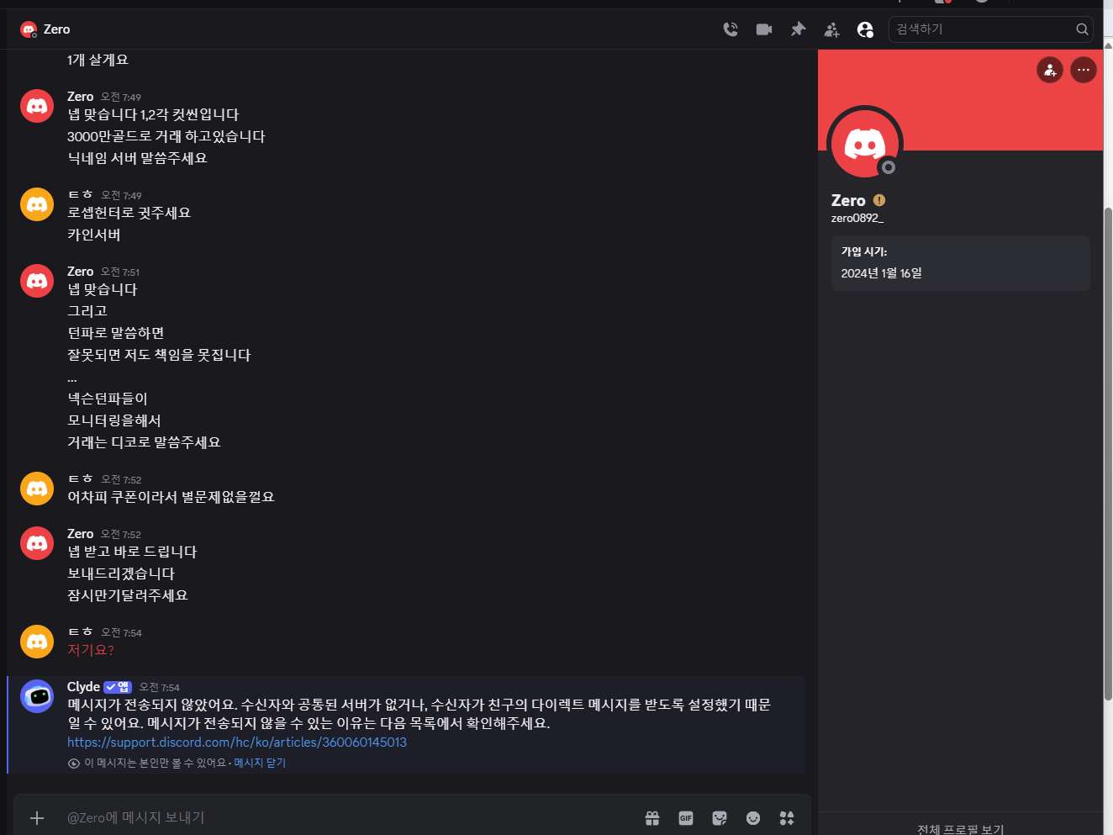The image size is (1113, 835).
Task: Add friends to this DM
Action: coord(831,29)
